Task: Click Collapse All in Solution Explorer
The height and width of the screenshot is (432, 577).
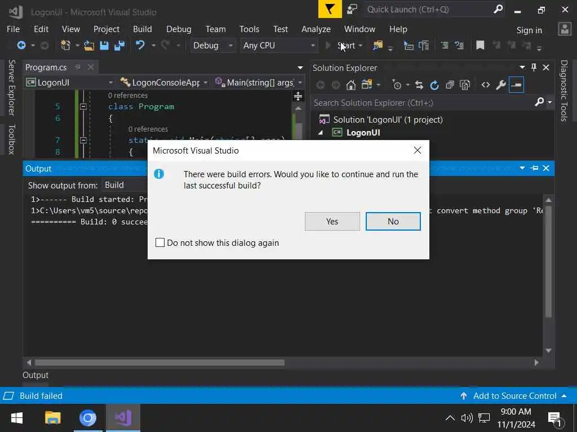Action: click(450, 85)
